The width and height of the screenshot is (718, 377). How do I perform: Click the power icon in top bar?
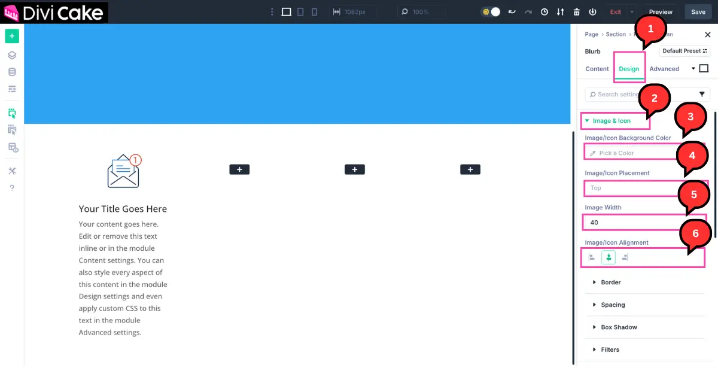[592, 12]
